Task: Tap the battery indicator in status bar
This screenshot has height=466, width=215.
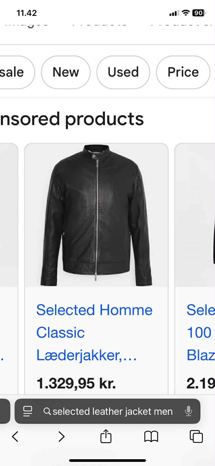Action: click(199, 13)
